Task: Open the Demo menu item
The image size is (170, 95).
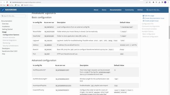Action: [104, 10]
